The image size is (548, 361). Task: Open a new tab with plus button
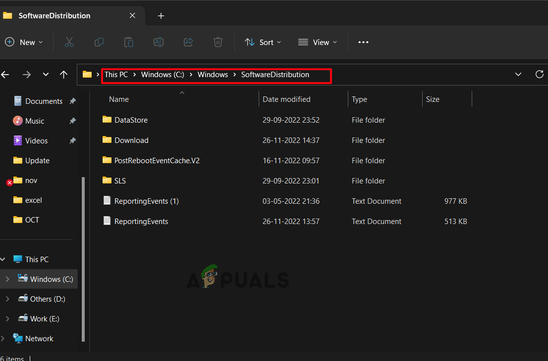[x=161, y=16]
